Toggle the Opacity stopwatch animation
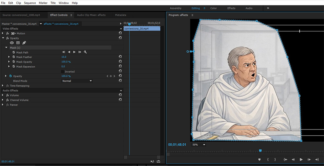 (11, 76)
